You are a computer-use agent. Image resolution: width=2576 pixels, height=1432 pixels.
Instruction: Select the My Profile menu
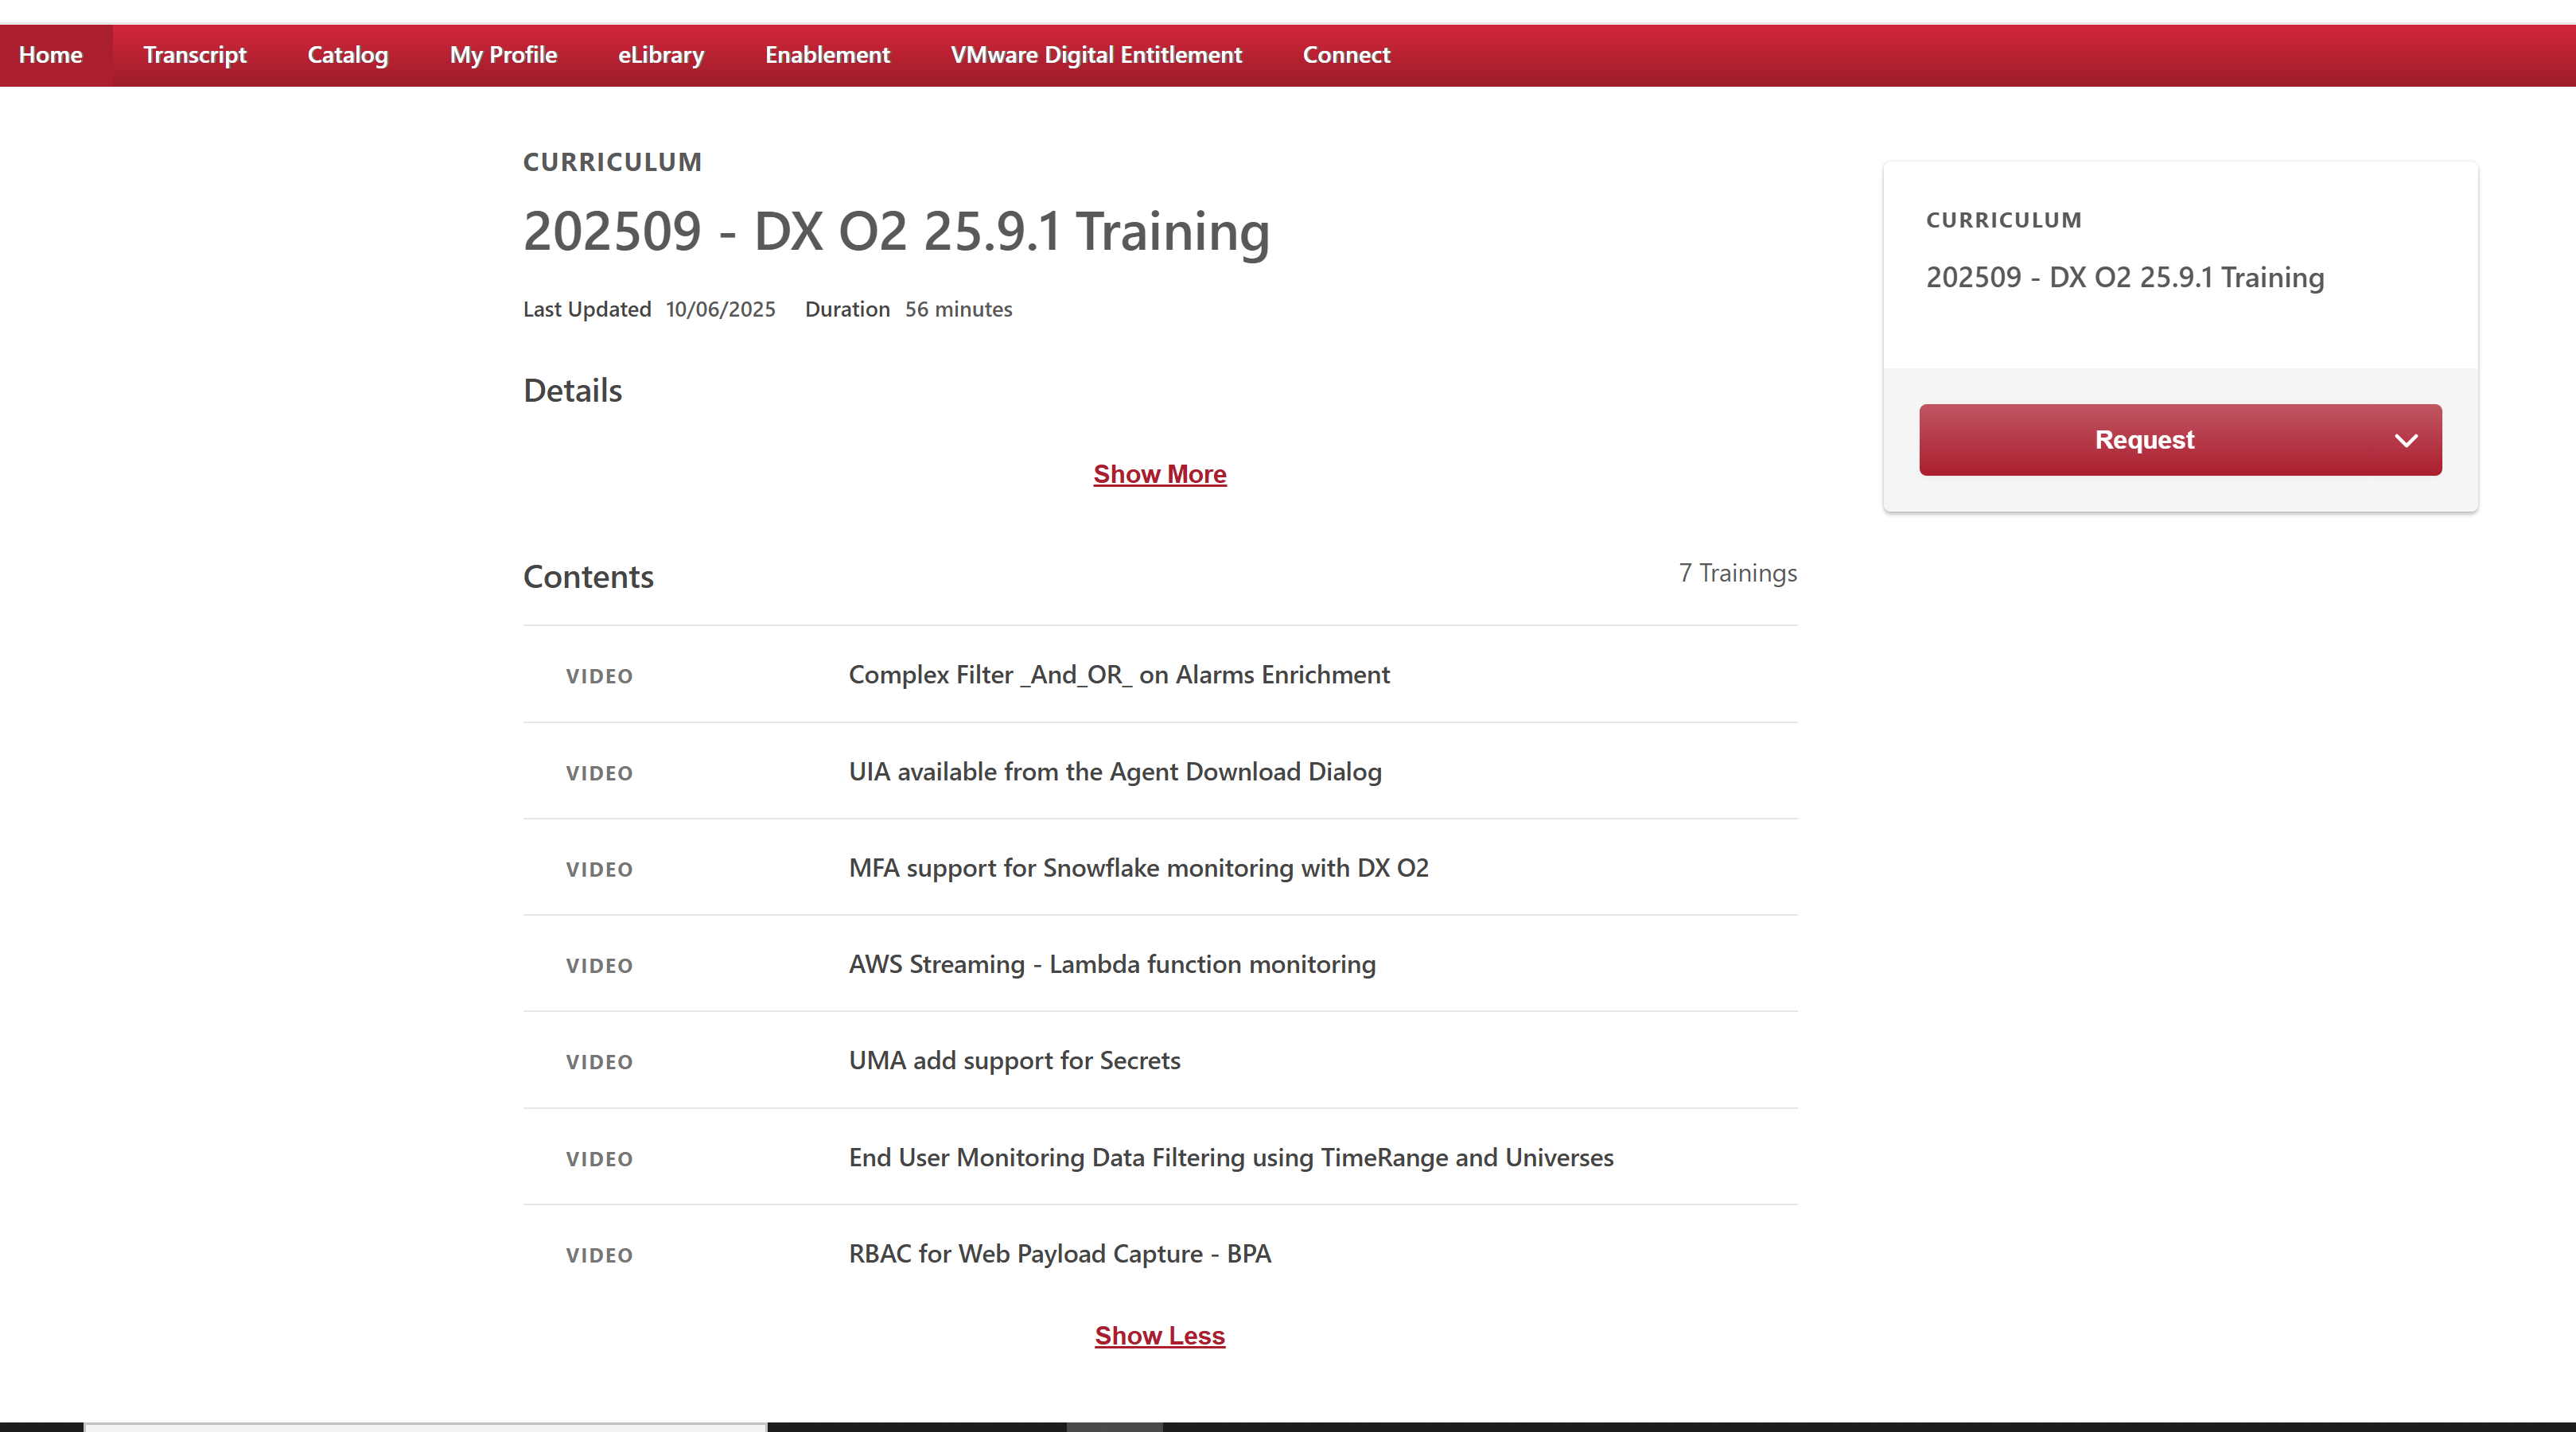(503, 55)
